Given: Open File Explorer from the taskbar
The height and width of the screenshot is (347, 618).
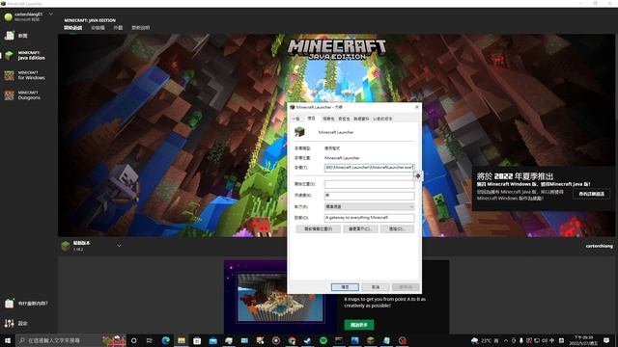Looking at the screenshot, I should tap(182, 340).
